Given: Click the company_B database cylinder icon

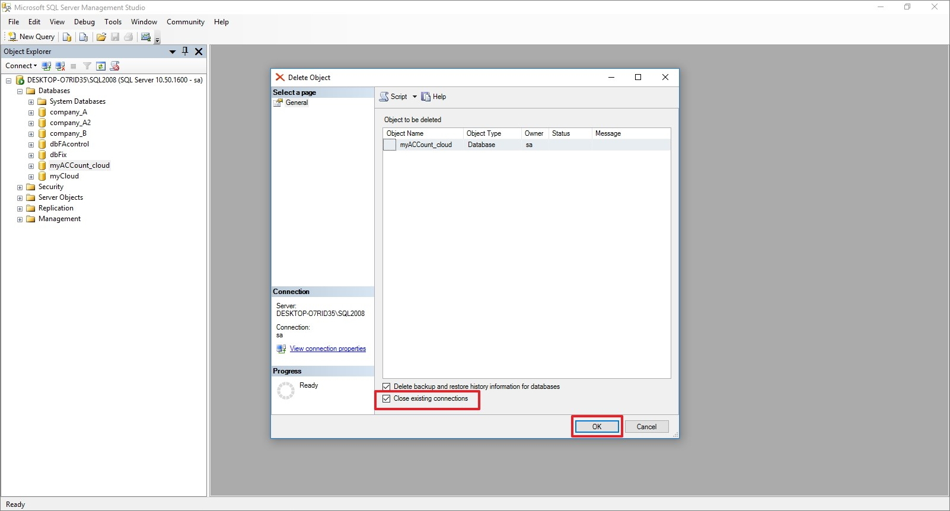Looking at the screenshot, I should point(42,133).
